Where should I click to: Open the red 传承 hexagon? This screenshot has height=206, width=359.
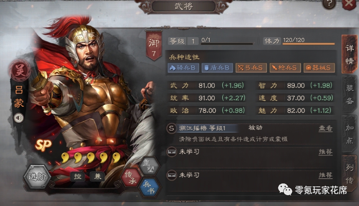(x=131, y=177)
